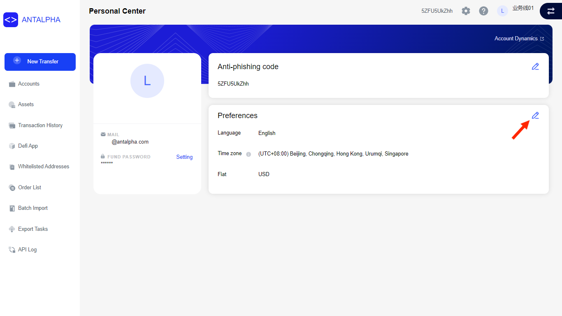The image size is (562, 316).
Task: Click the time zone info icon
Action: click(x=248, y=154)
